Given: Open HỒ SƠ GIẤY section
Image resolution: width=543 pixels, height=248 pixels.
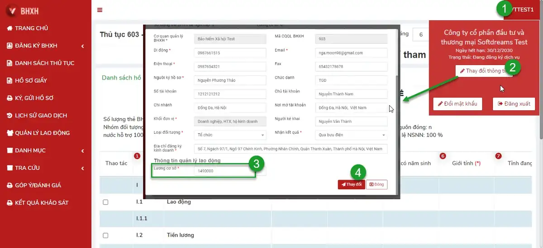Looking at the screenshot, I should pyautogui.click(x=31, y=80).
